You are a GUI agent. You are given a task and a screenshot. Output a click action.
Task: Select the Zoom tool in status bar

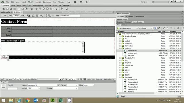pos(66,79)
